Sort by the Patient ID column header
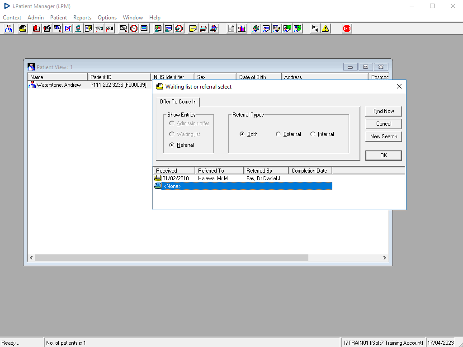Viewport: 463px width, 347px height. [x=119, y=77]
